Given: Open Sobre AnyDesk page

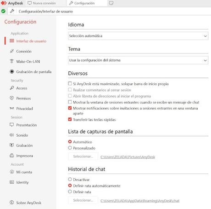Looking at the screenshot, I should point(28,203).
